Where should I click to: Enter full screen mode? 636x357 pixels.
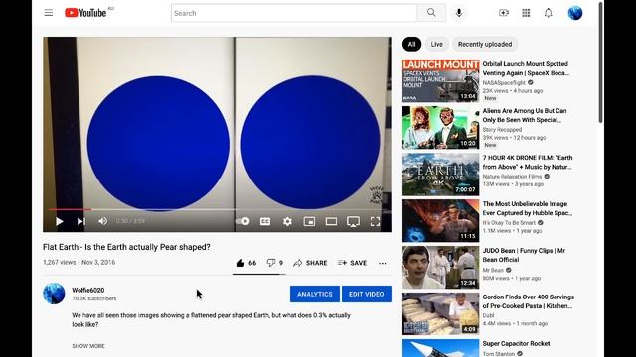pos(375,221)
